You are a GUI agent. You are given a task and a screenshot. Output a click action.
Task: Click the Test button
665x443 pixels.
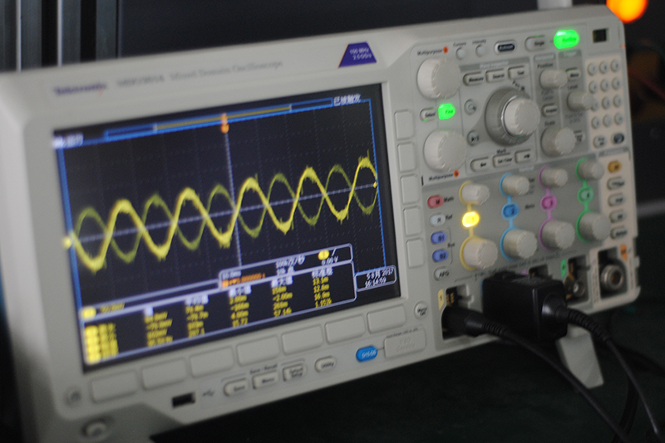(x=520, y=72)
